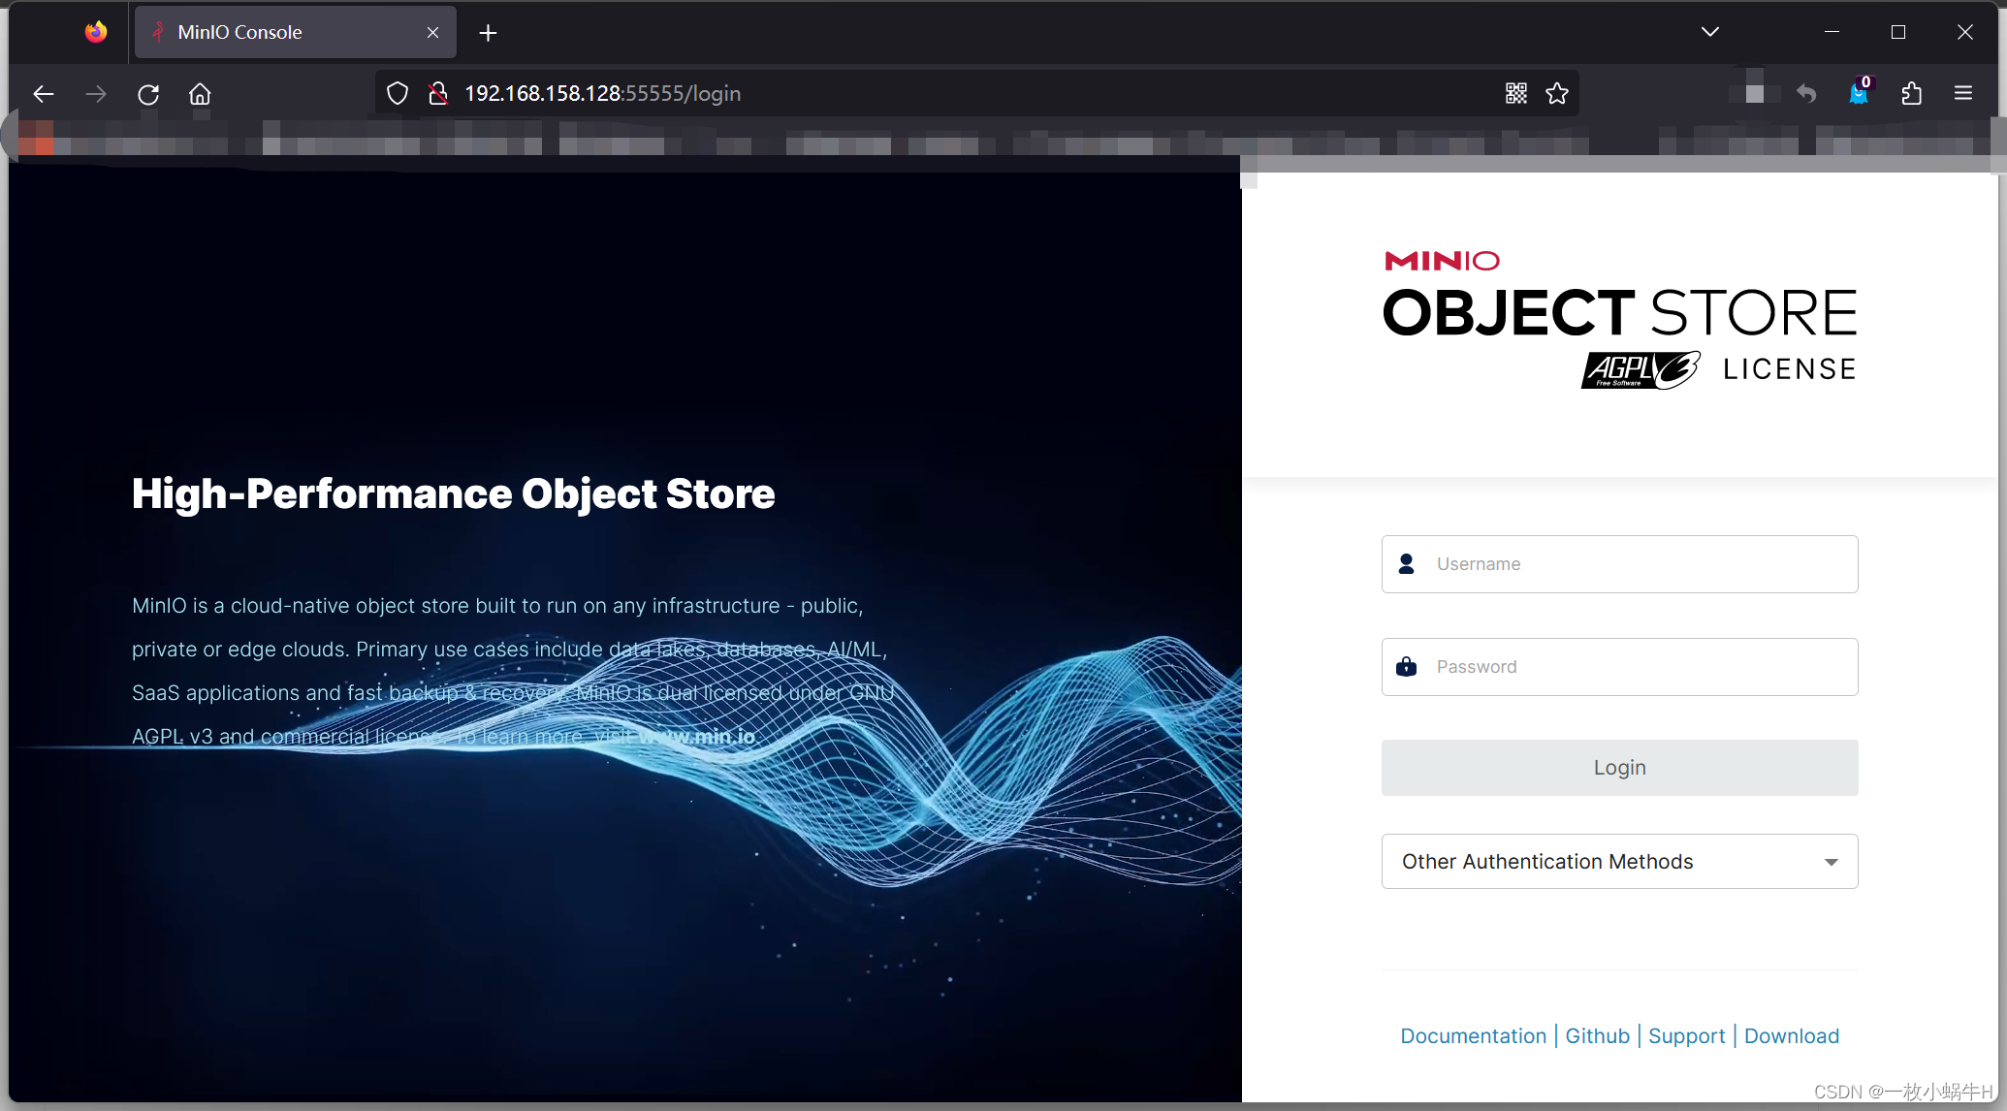Click the address bar URL text

(x=602, y=93)
